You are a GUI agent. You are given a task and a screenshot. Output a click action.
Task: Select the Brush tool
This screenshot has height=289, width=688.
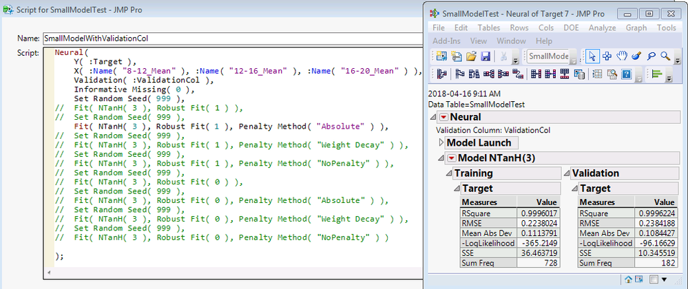[636, 56]
